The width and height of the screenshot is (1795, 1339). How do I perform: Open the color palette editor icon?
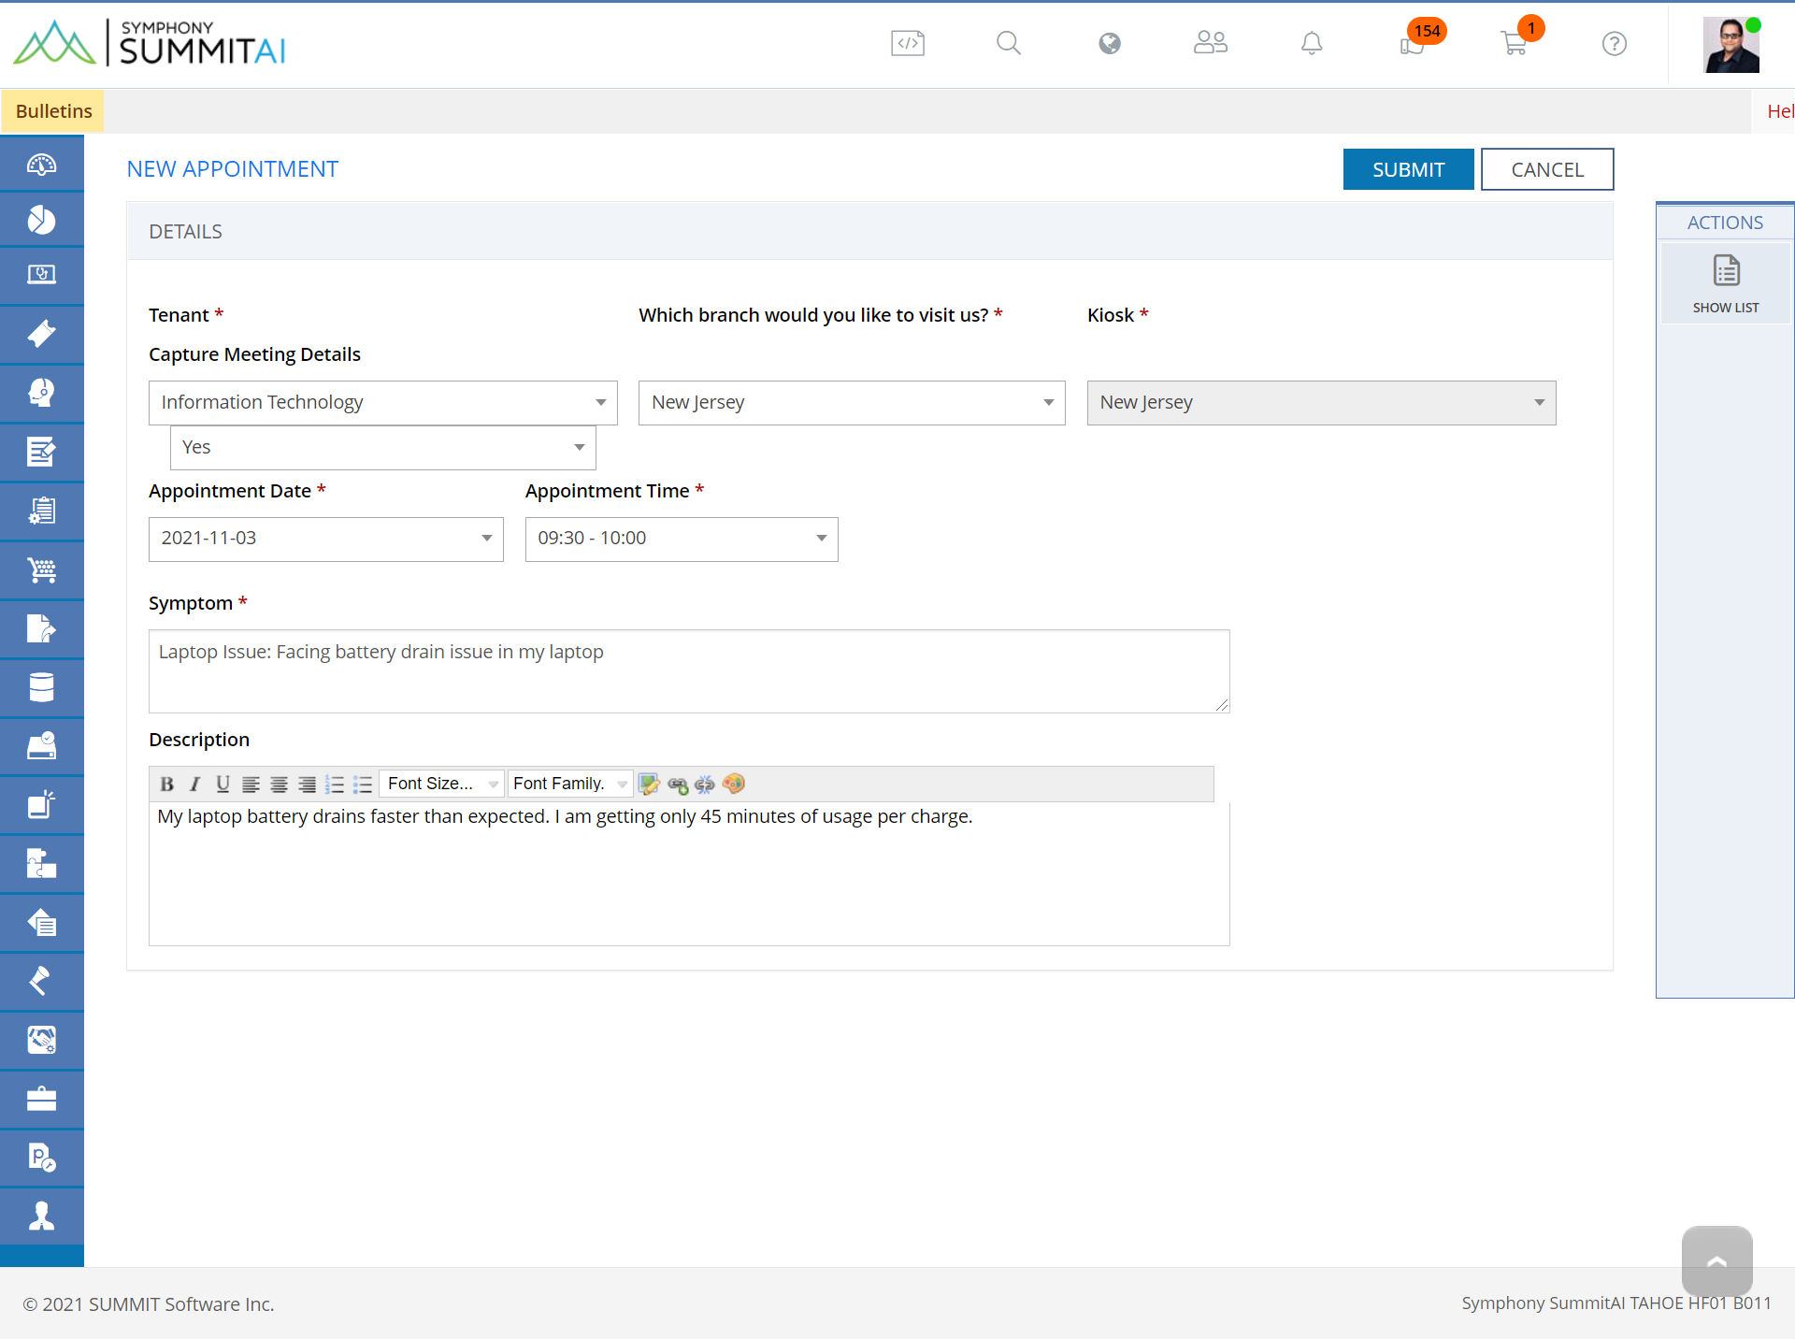pos(734,785)
